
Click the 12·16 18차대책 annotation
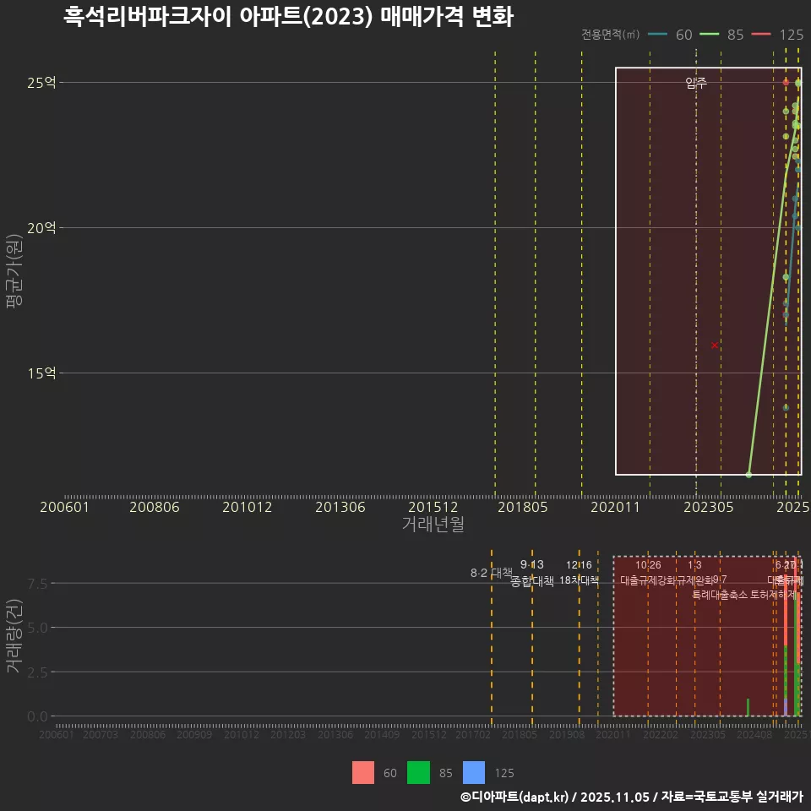pos(581,572)
